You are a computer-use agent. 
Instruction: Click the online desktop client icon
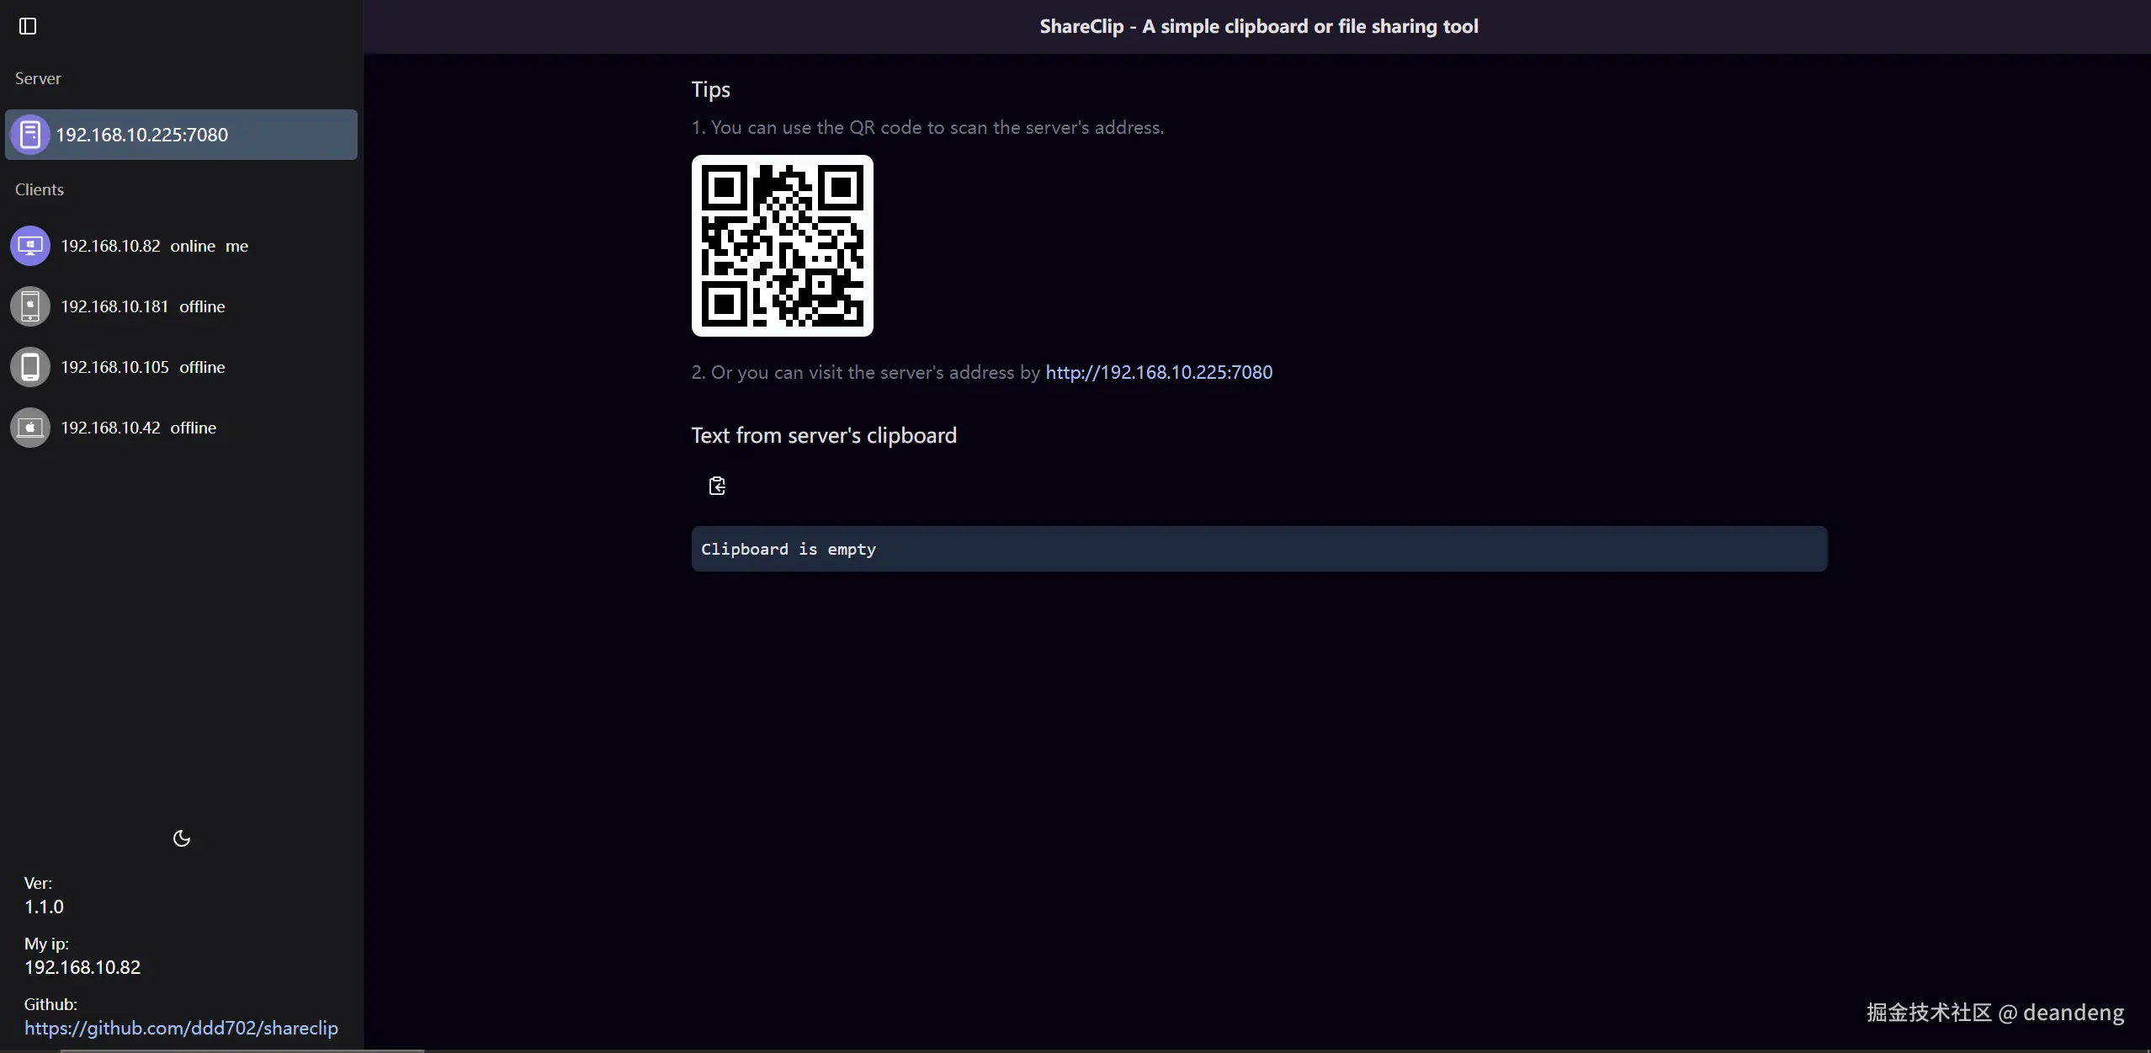[30, 246]
